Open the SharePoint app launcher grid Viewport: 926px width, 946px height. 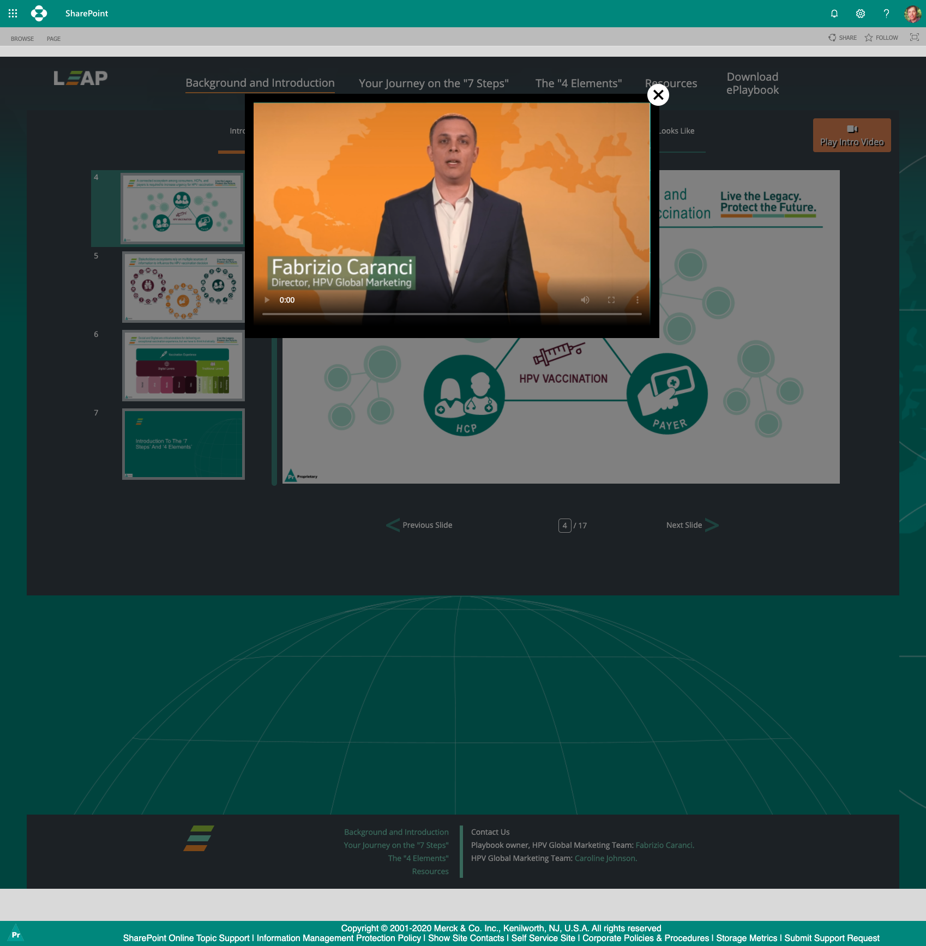[x=13, y=13]
